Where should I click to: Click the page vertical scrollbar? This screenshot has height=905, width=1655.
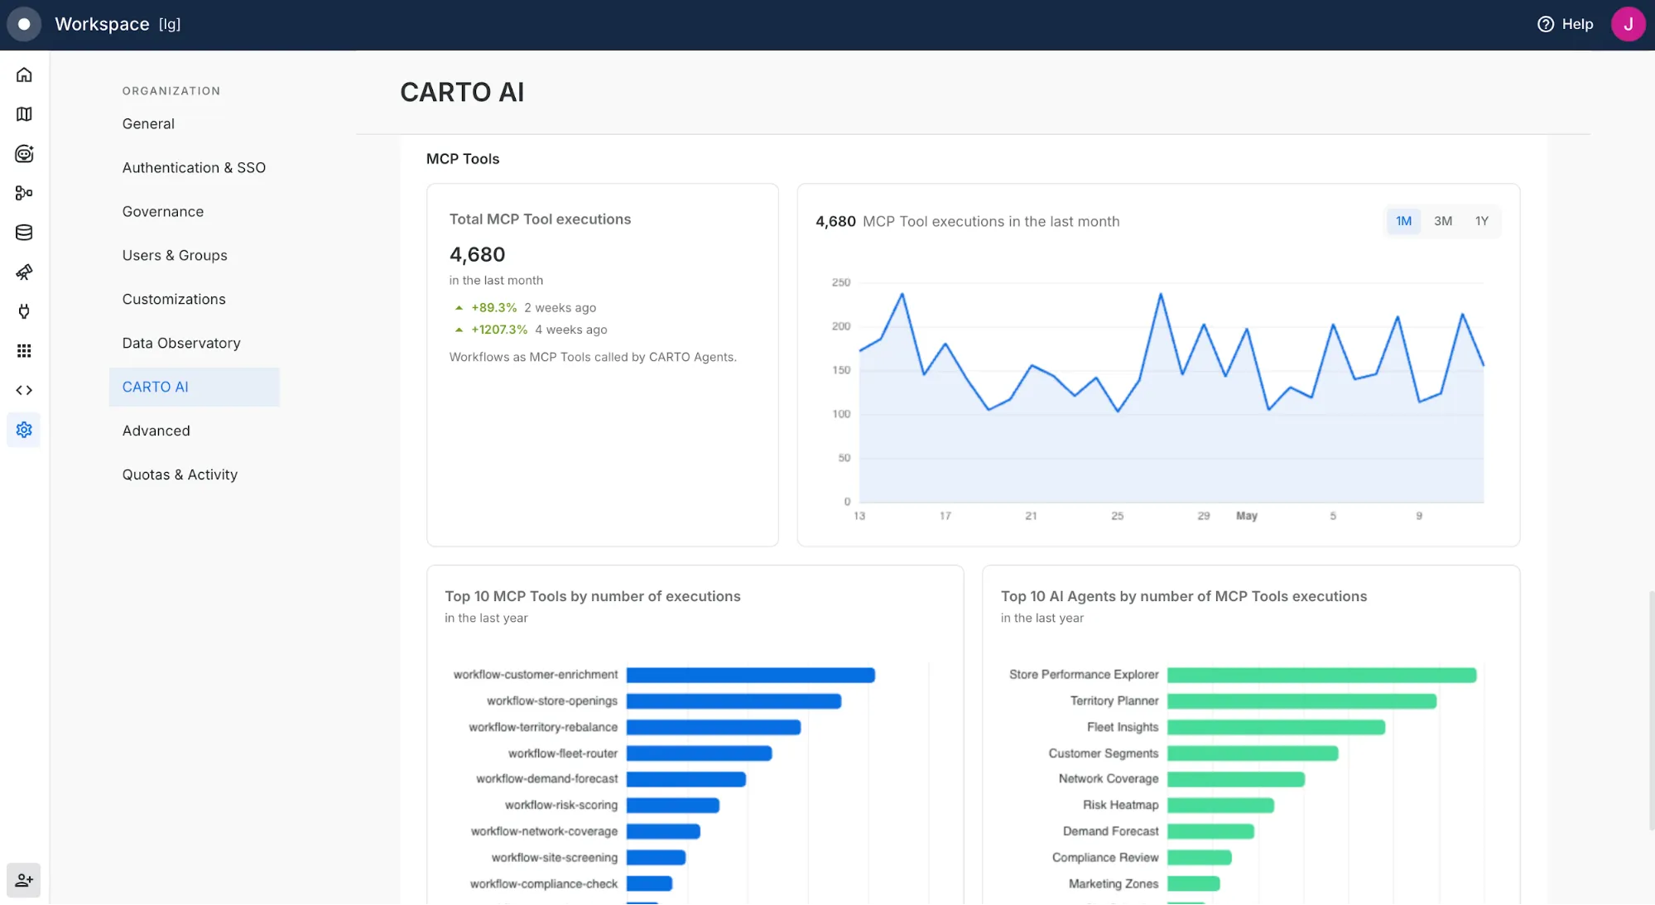[x=1650, y=710]
